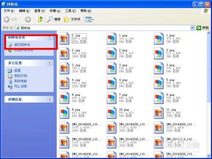Open the 帮助(H) menu
The width and height of the screenshot is (212, 159).
(x=86, y=11)
